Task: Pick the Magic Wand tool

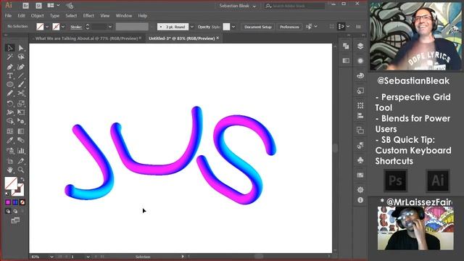Action: coord(9,57)
